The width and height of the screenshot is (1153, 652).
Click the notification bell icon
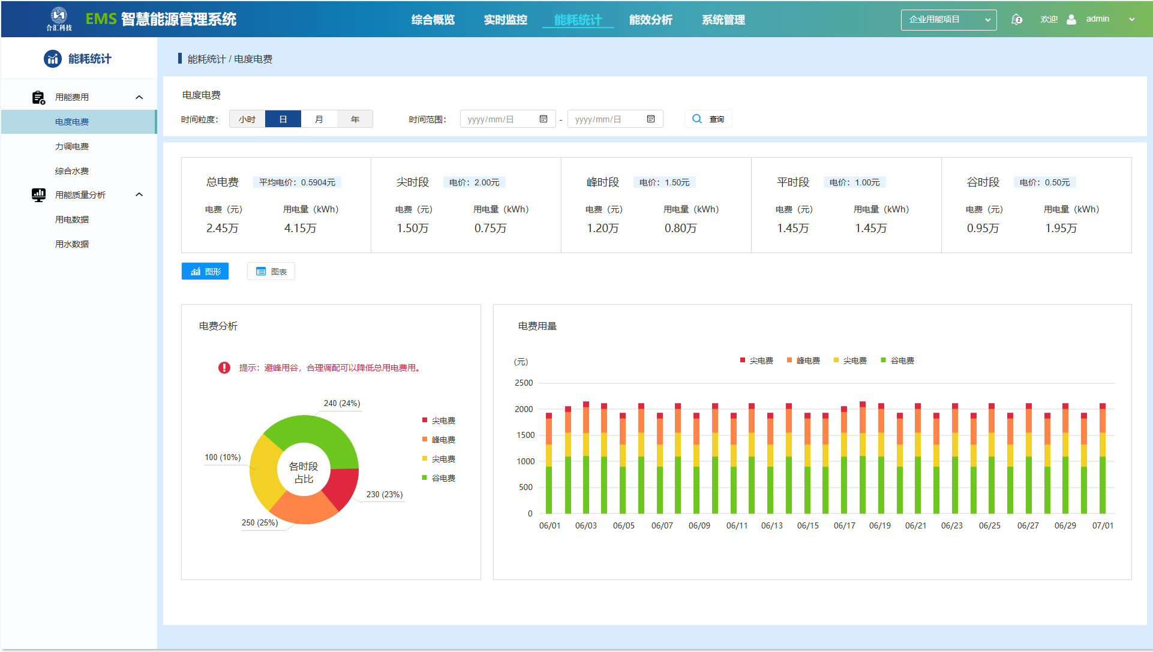tap(1016, 19)
